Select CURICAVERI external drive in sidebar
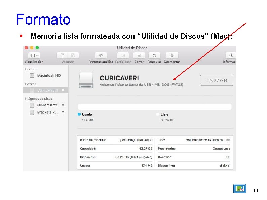The image size is (267, 200). [46, 90]
